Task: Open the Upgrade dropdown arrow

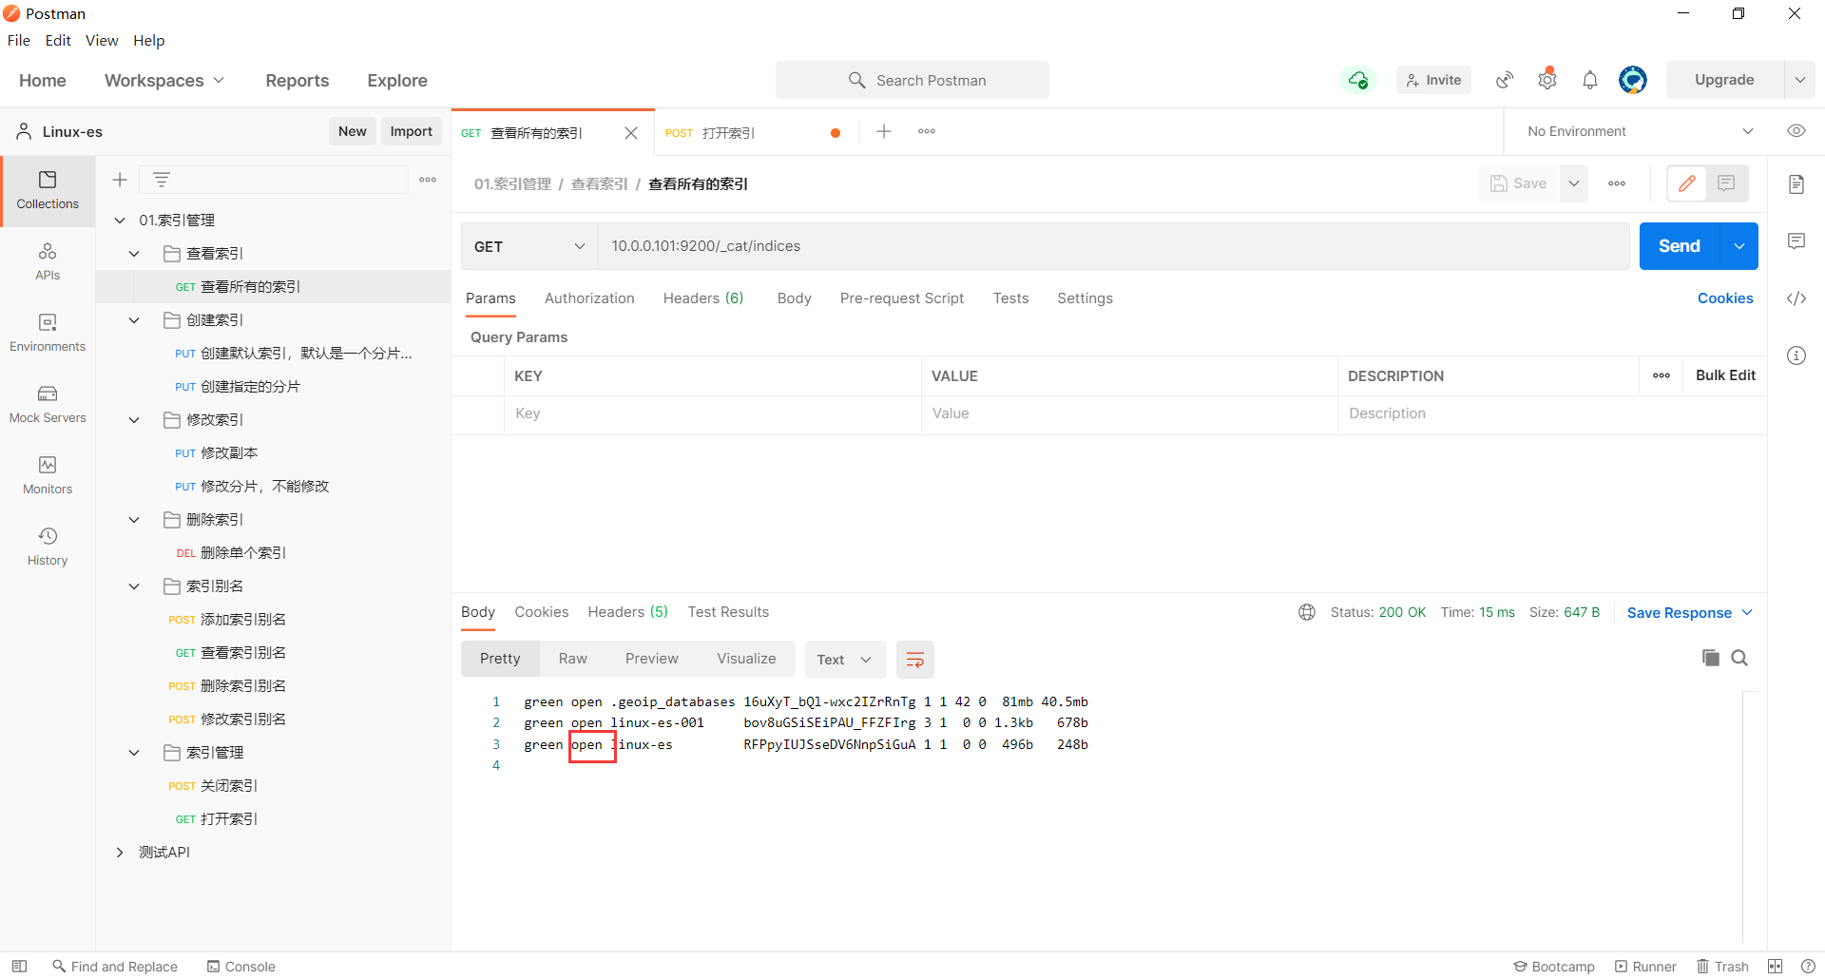Action: point(1800,80)
